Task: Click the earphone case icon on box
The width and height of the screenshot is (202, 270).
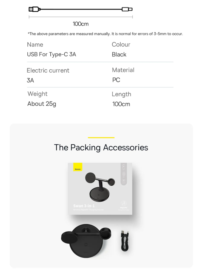Action: click(x=124, y=181)
